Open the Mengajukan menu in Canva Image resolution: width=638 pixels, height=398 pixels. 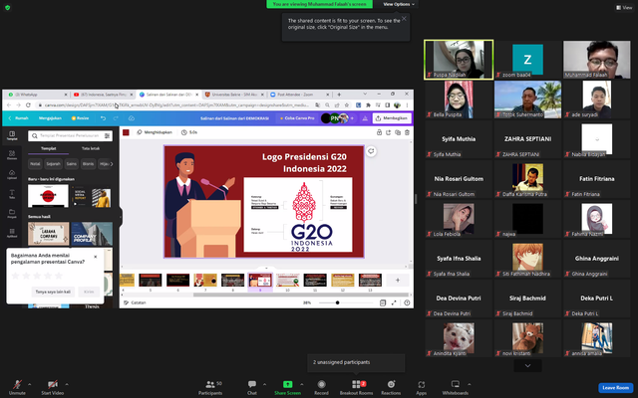[50, 118]
